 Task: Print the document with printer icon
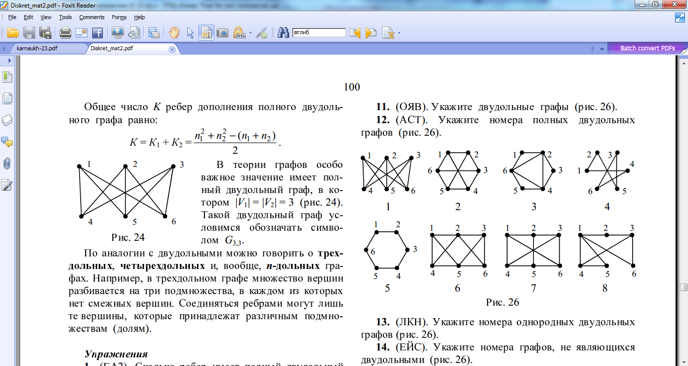tap(65, 33)
